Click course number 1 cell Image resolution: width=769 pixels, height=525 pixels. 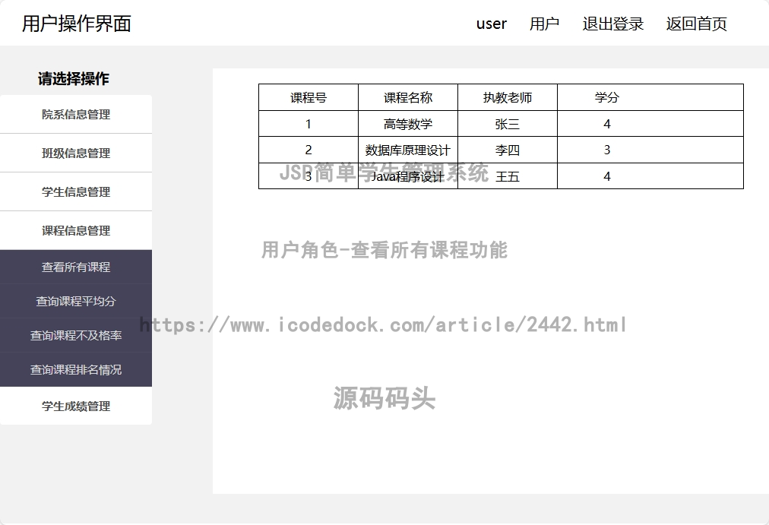[x=309, y=124]
